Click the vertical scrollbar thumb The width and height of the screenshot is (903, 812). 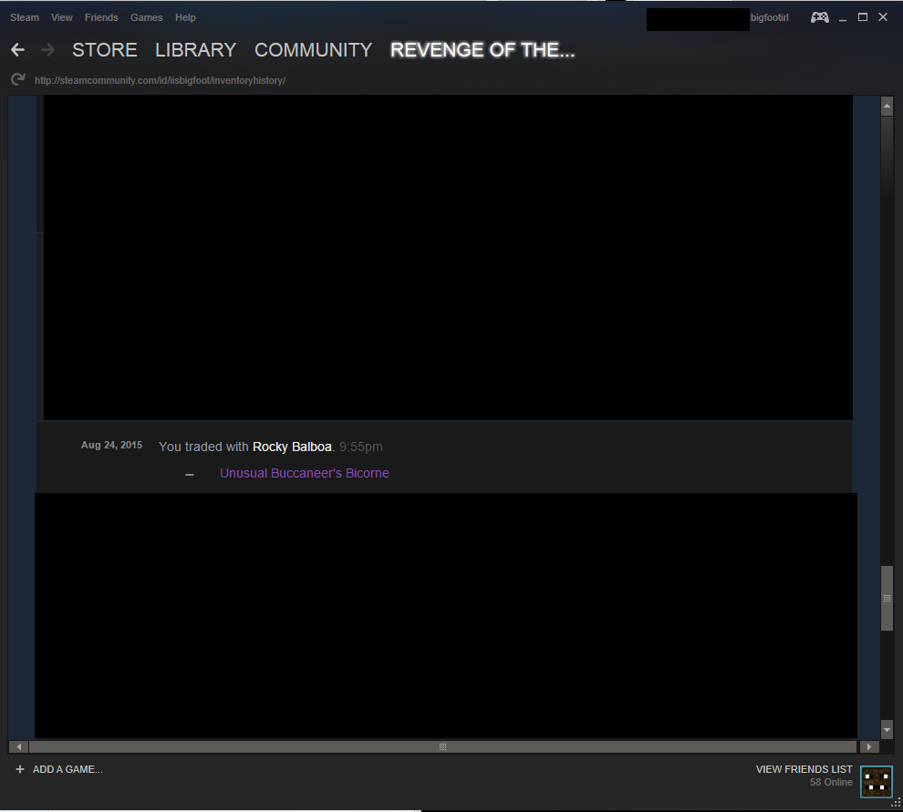[x=887, y=599]
